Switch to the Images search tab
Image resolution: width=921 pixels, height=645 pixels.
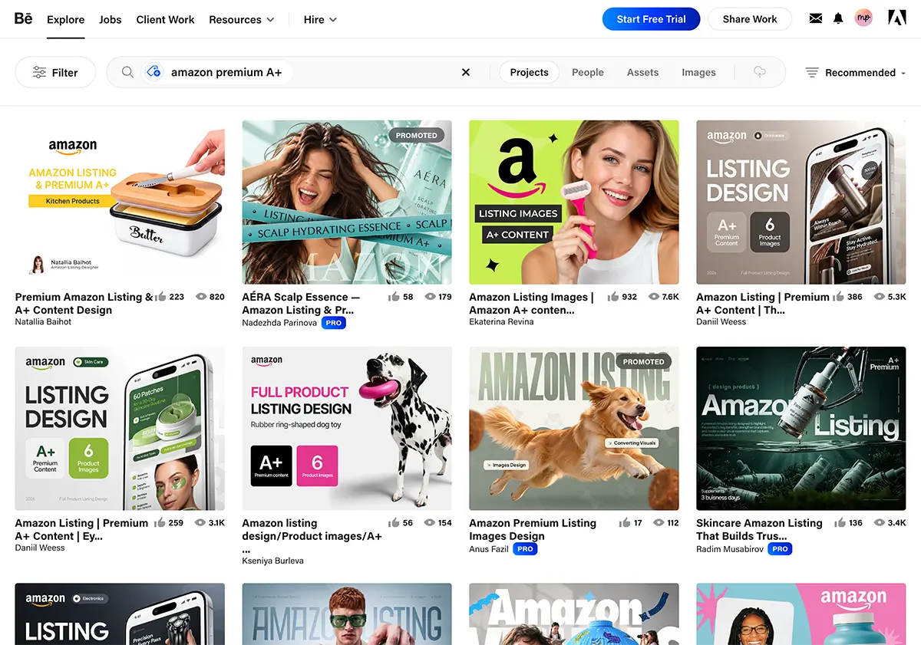coord(698,72)
